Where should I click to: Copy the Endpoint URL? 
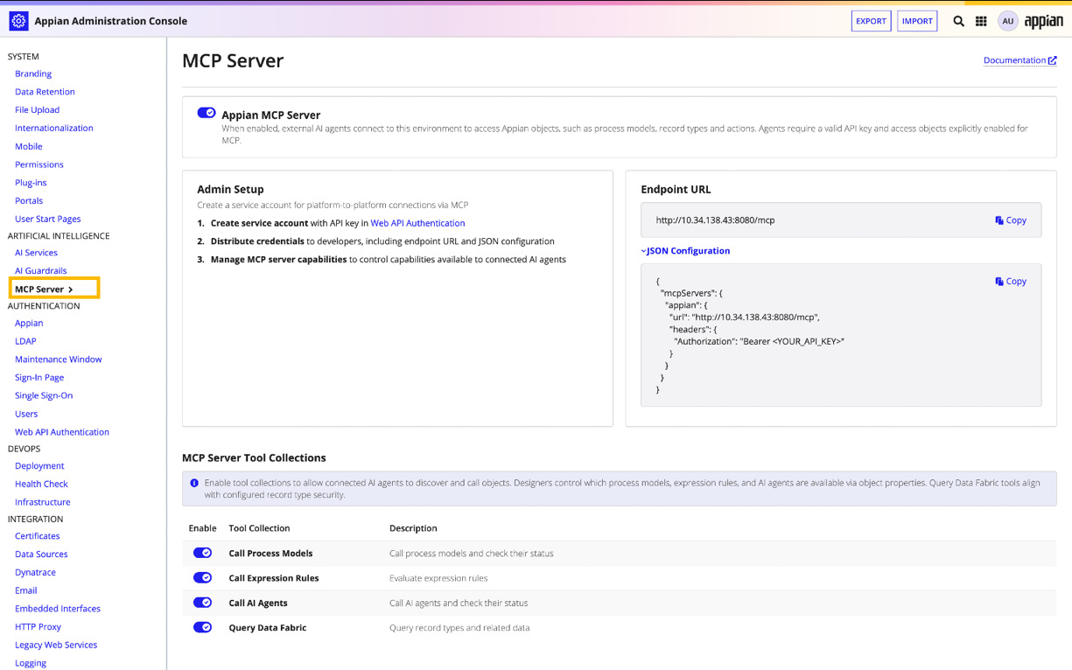tap(1011, 220)
